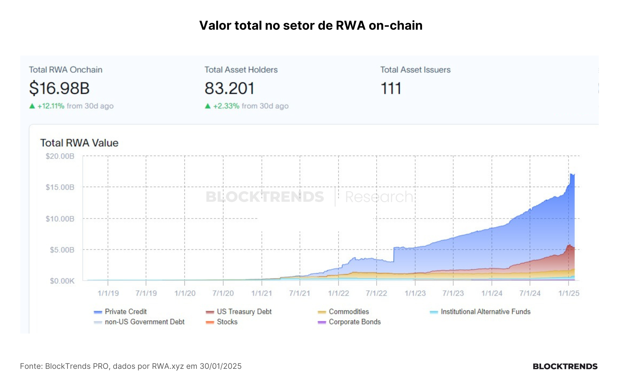619x389 pixels.
Task: Click the blue Private Credit peak near 1/1/25
Action: point(572,175)
